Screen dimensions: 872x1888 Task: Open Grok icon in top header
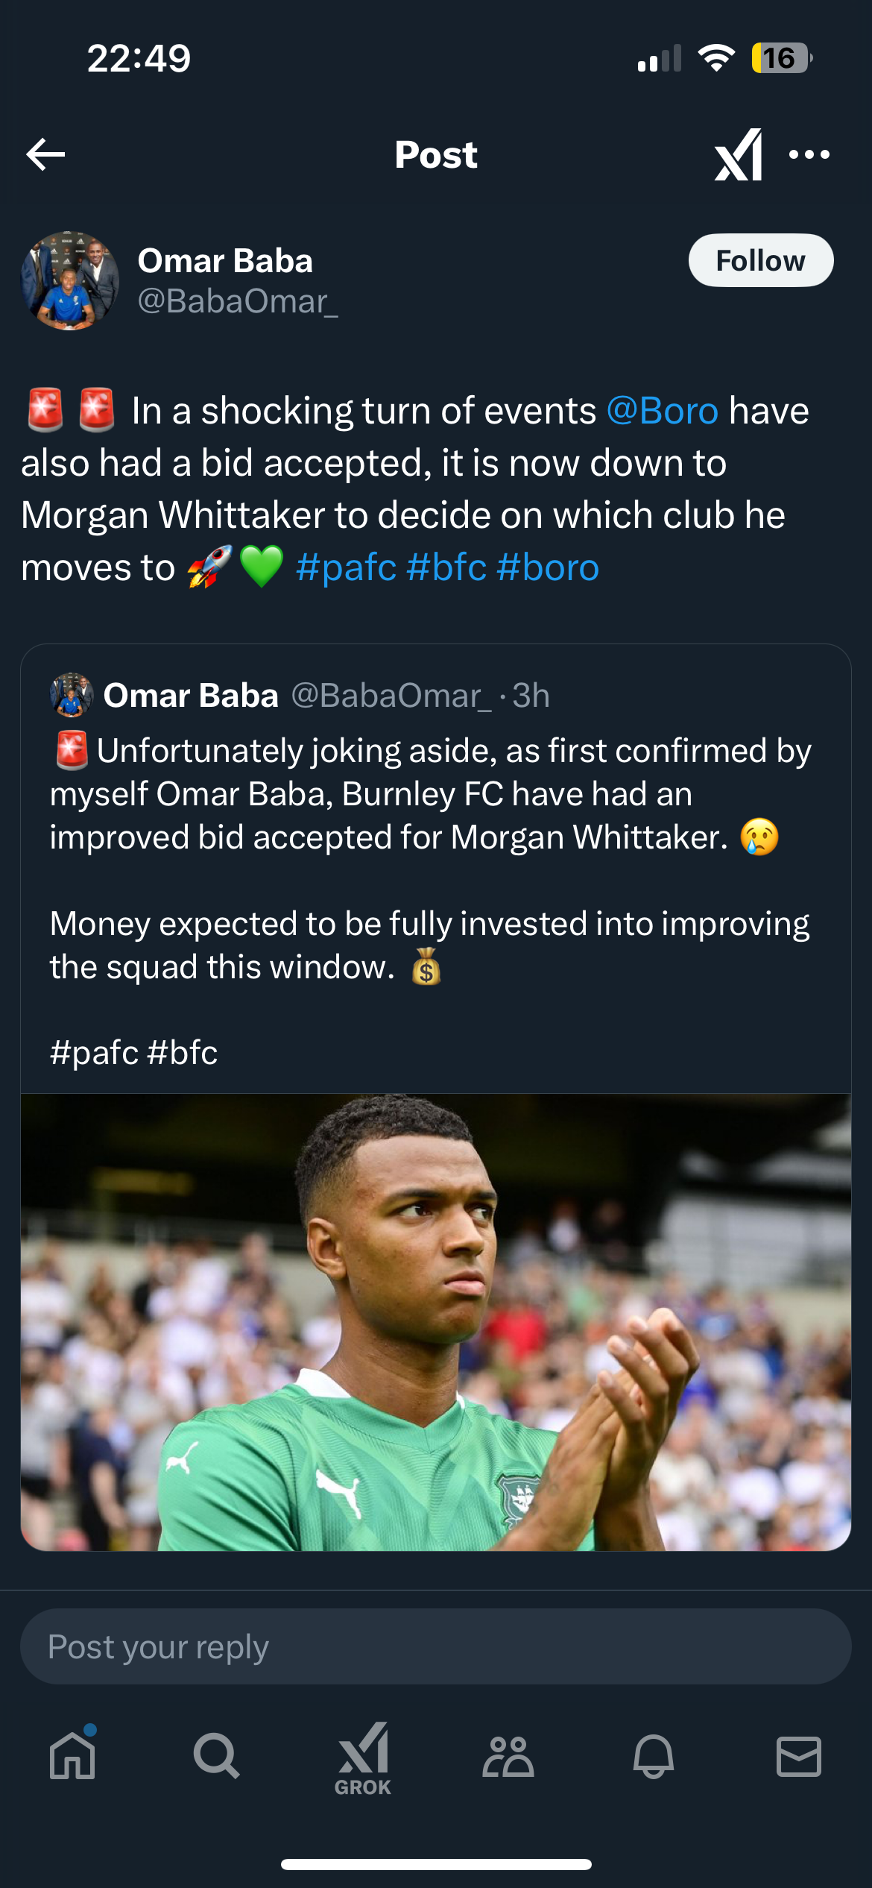pyautogui.click(x=738, y=155)
